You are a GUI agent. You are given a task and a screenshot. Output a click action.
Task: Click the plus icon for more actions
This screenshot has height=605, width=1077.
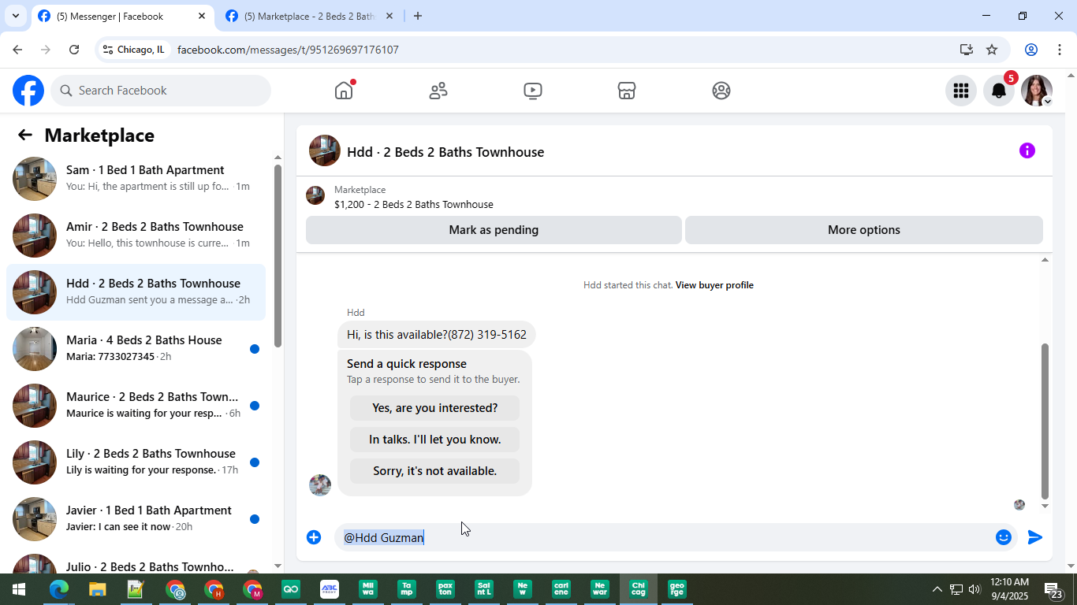coord(314,537)
